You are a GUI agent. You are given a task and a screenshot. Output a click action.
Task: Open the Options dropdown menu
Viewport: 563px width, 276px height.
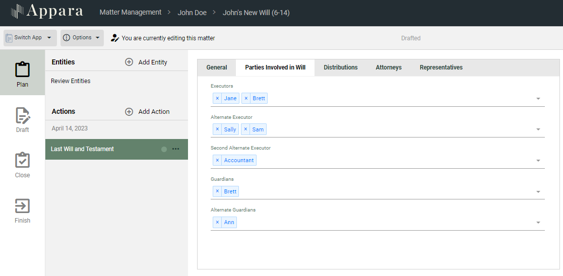[x=82, y=38]
